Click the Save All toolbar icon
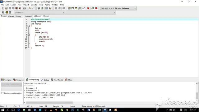Screen dimensions: 199x112 tap(13, 8)
